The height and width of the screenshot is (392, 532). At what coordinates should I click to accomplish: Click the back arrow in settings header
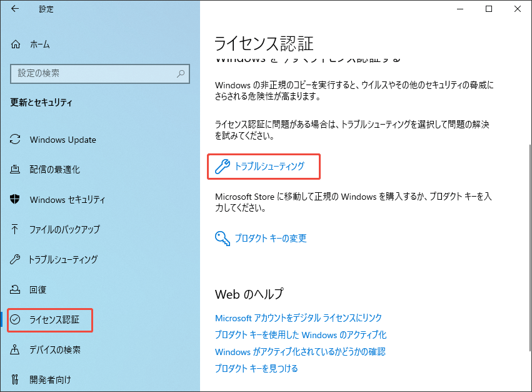pos(15,9)
